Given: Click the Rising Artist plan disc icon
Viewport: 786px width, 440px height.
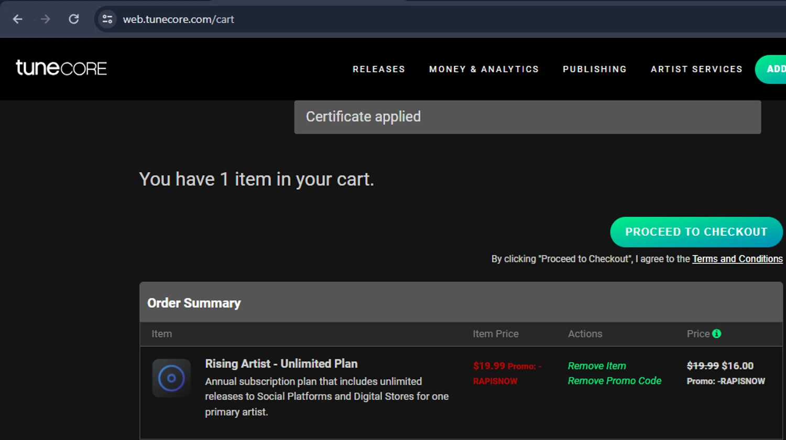Looking at the screenshot, I should click(x=171, y=378).
